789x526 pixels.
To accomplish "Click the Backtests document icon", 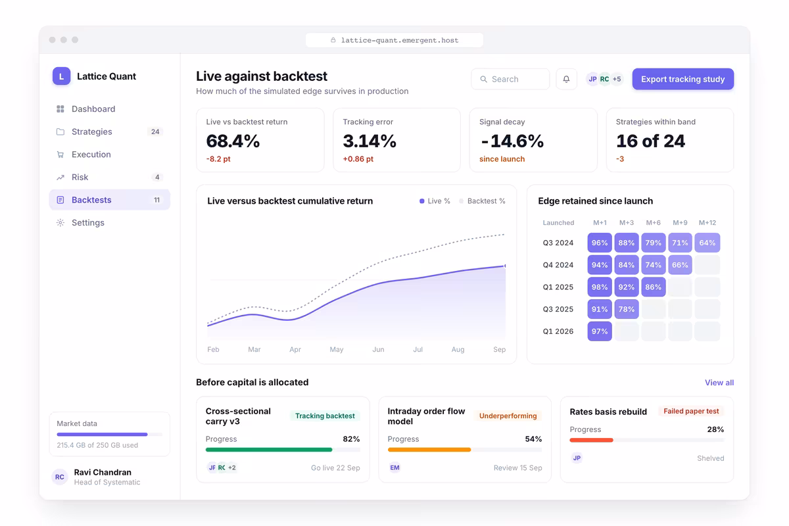I will [x=60, y=200].
